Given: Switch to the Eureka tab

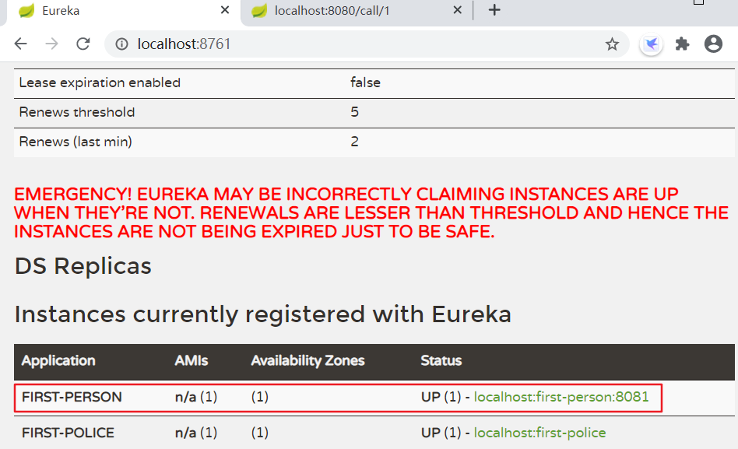Looking at the screenshot, I should point(123,12).
